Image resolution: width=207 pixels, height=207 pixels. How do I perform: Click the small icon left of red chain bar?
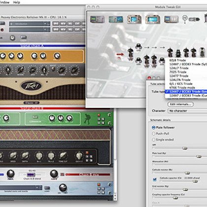(62, 174)
